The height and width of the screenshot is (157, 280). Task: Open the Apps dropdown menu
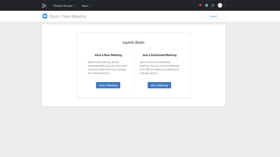[x=86, y=6]
